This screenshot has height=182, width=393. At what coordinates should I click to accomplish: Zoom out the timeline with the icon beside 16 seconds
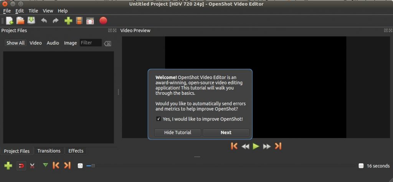point(361,166)
